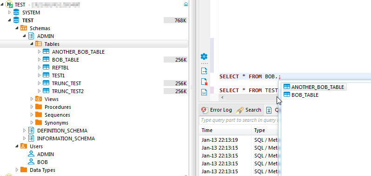Collapse the Tables folder
Screen dimensions: 371x176
[32, 44]
